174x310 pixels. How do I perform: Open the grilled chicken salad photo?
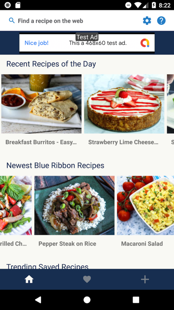click(16, 206)
